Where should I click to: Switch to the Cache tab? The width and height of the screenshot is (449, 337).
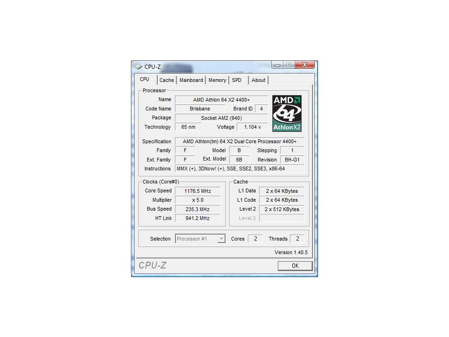click(167, 80)
